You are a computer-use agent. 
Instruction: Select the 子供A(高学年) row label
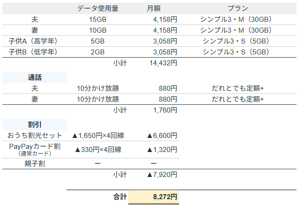[35, 41]
